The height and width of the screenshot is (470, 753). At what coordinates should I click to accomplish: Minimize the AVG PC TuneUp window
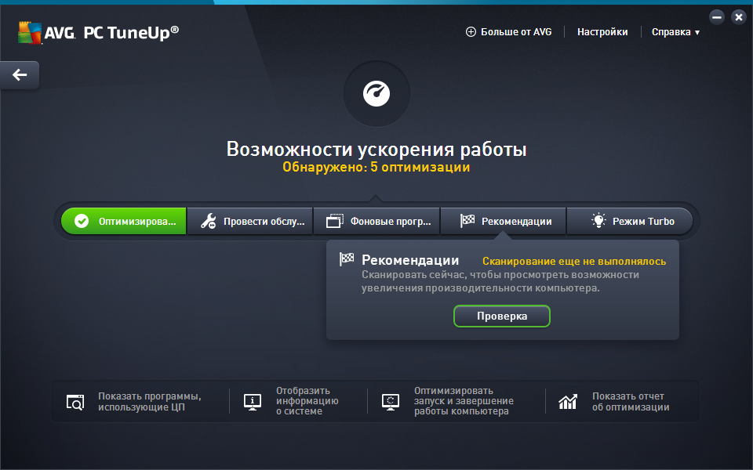click(717, 18)
